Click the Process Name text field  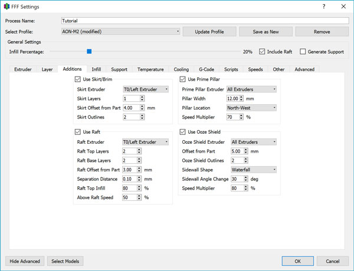tap(205, 21)
